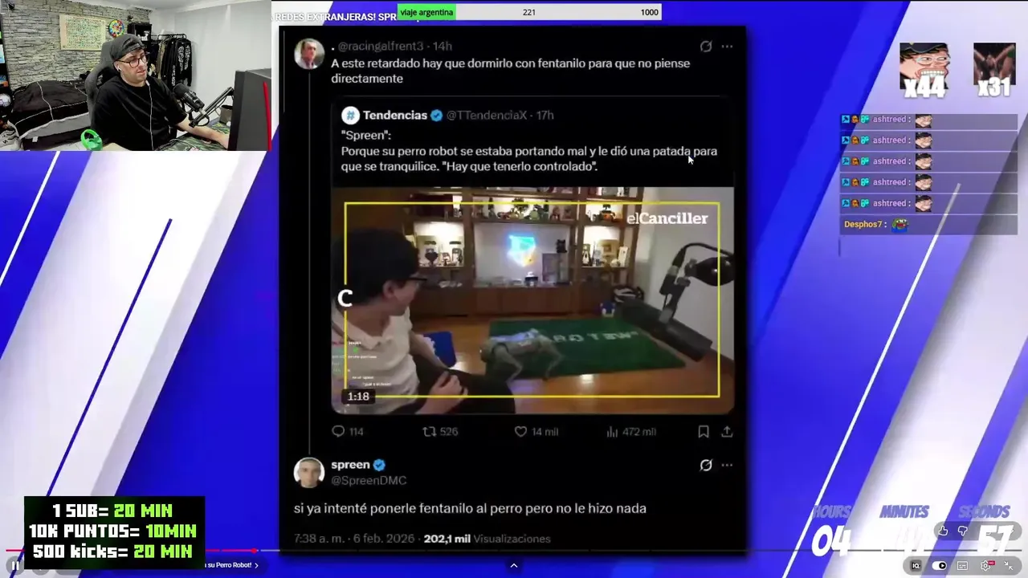Click the 1:18 video duration label
This screenshot has height=578, width=1028.
click(x=358, y=397)
